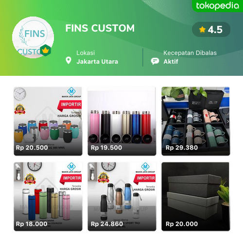
Task: Click the next arrow on the gift set image
Action: pyautogui.click(x=228, y=121)
